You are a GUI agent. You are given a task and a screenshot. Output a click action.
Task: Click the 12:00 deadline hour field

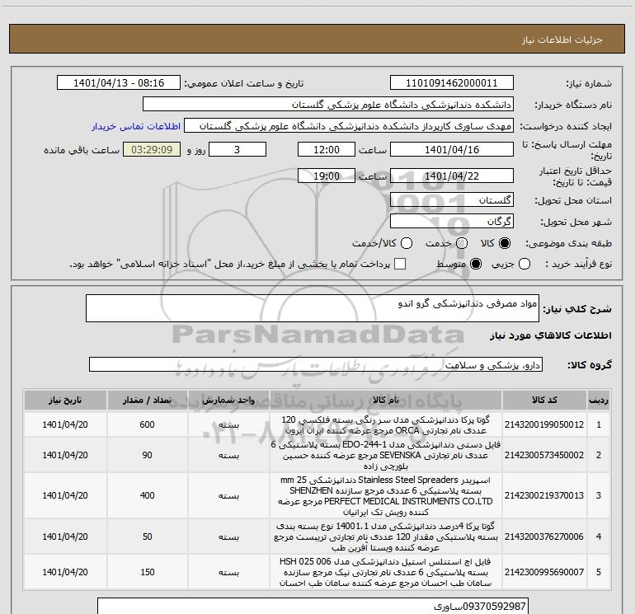tap(327, 150)
